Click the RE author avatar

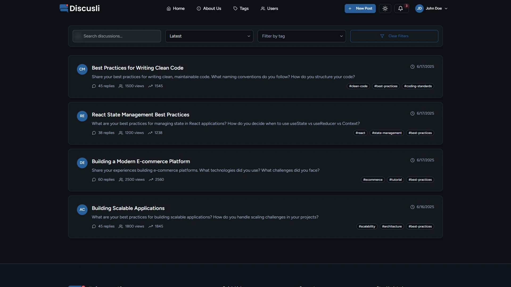[82, 116]
